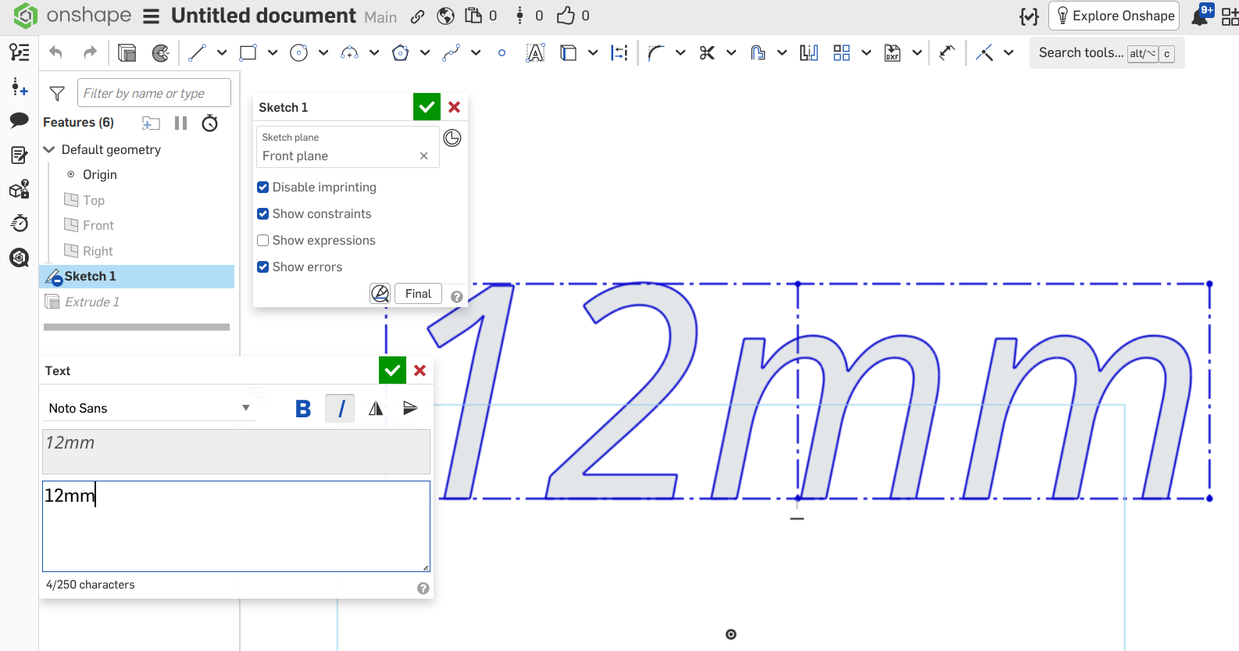Select the Extrude tool in toolbar

[127, 52]
